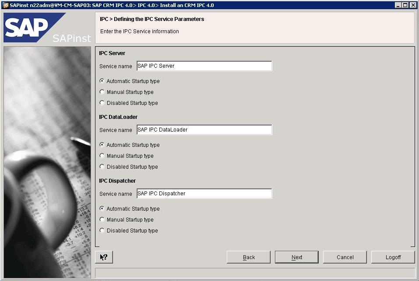Viewport: 419px width, 281px height.
Task: Click the 'IPC Dispatcher' section heading
Action: point(117,180)
